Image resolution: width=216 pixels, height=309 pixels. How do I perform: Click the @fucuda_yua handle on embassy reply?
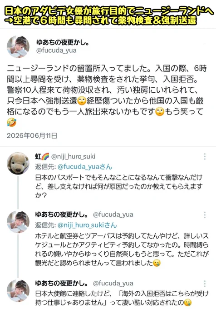[x=113, y=283]
